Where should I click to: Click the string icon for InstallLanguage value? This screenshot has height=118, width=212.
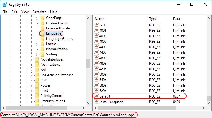tap(96, 102)
